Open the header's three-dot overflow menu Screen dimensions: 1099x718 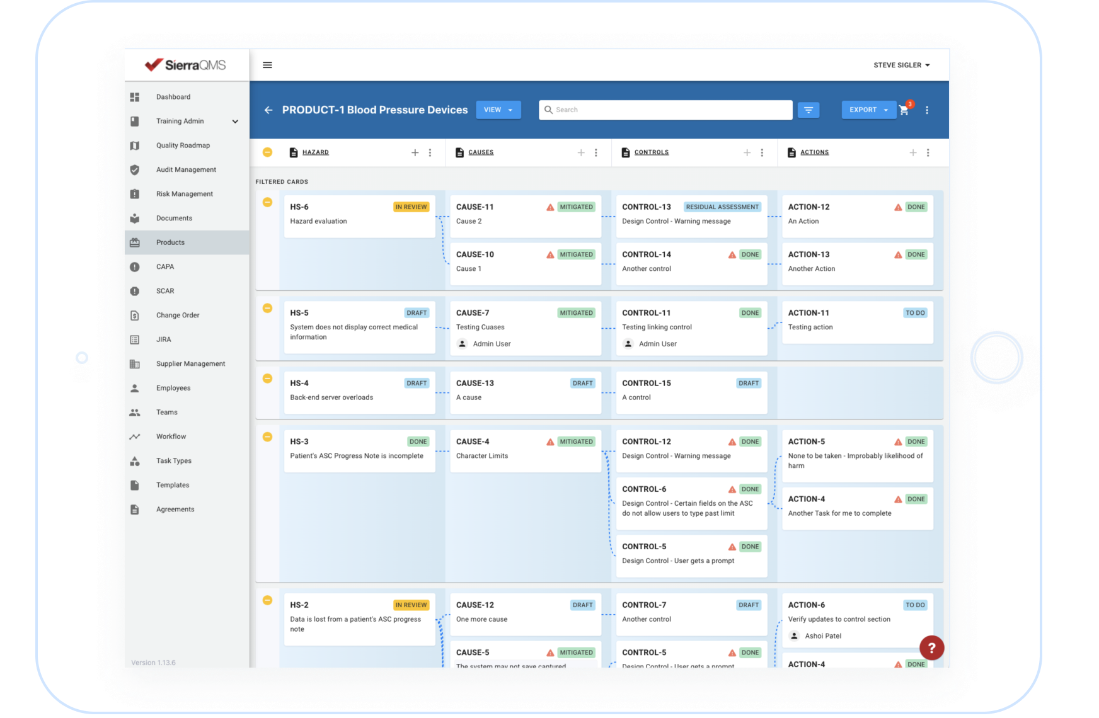pos(927,110)
